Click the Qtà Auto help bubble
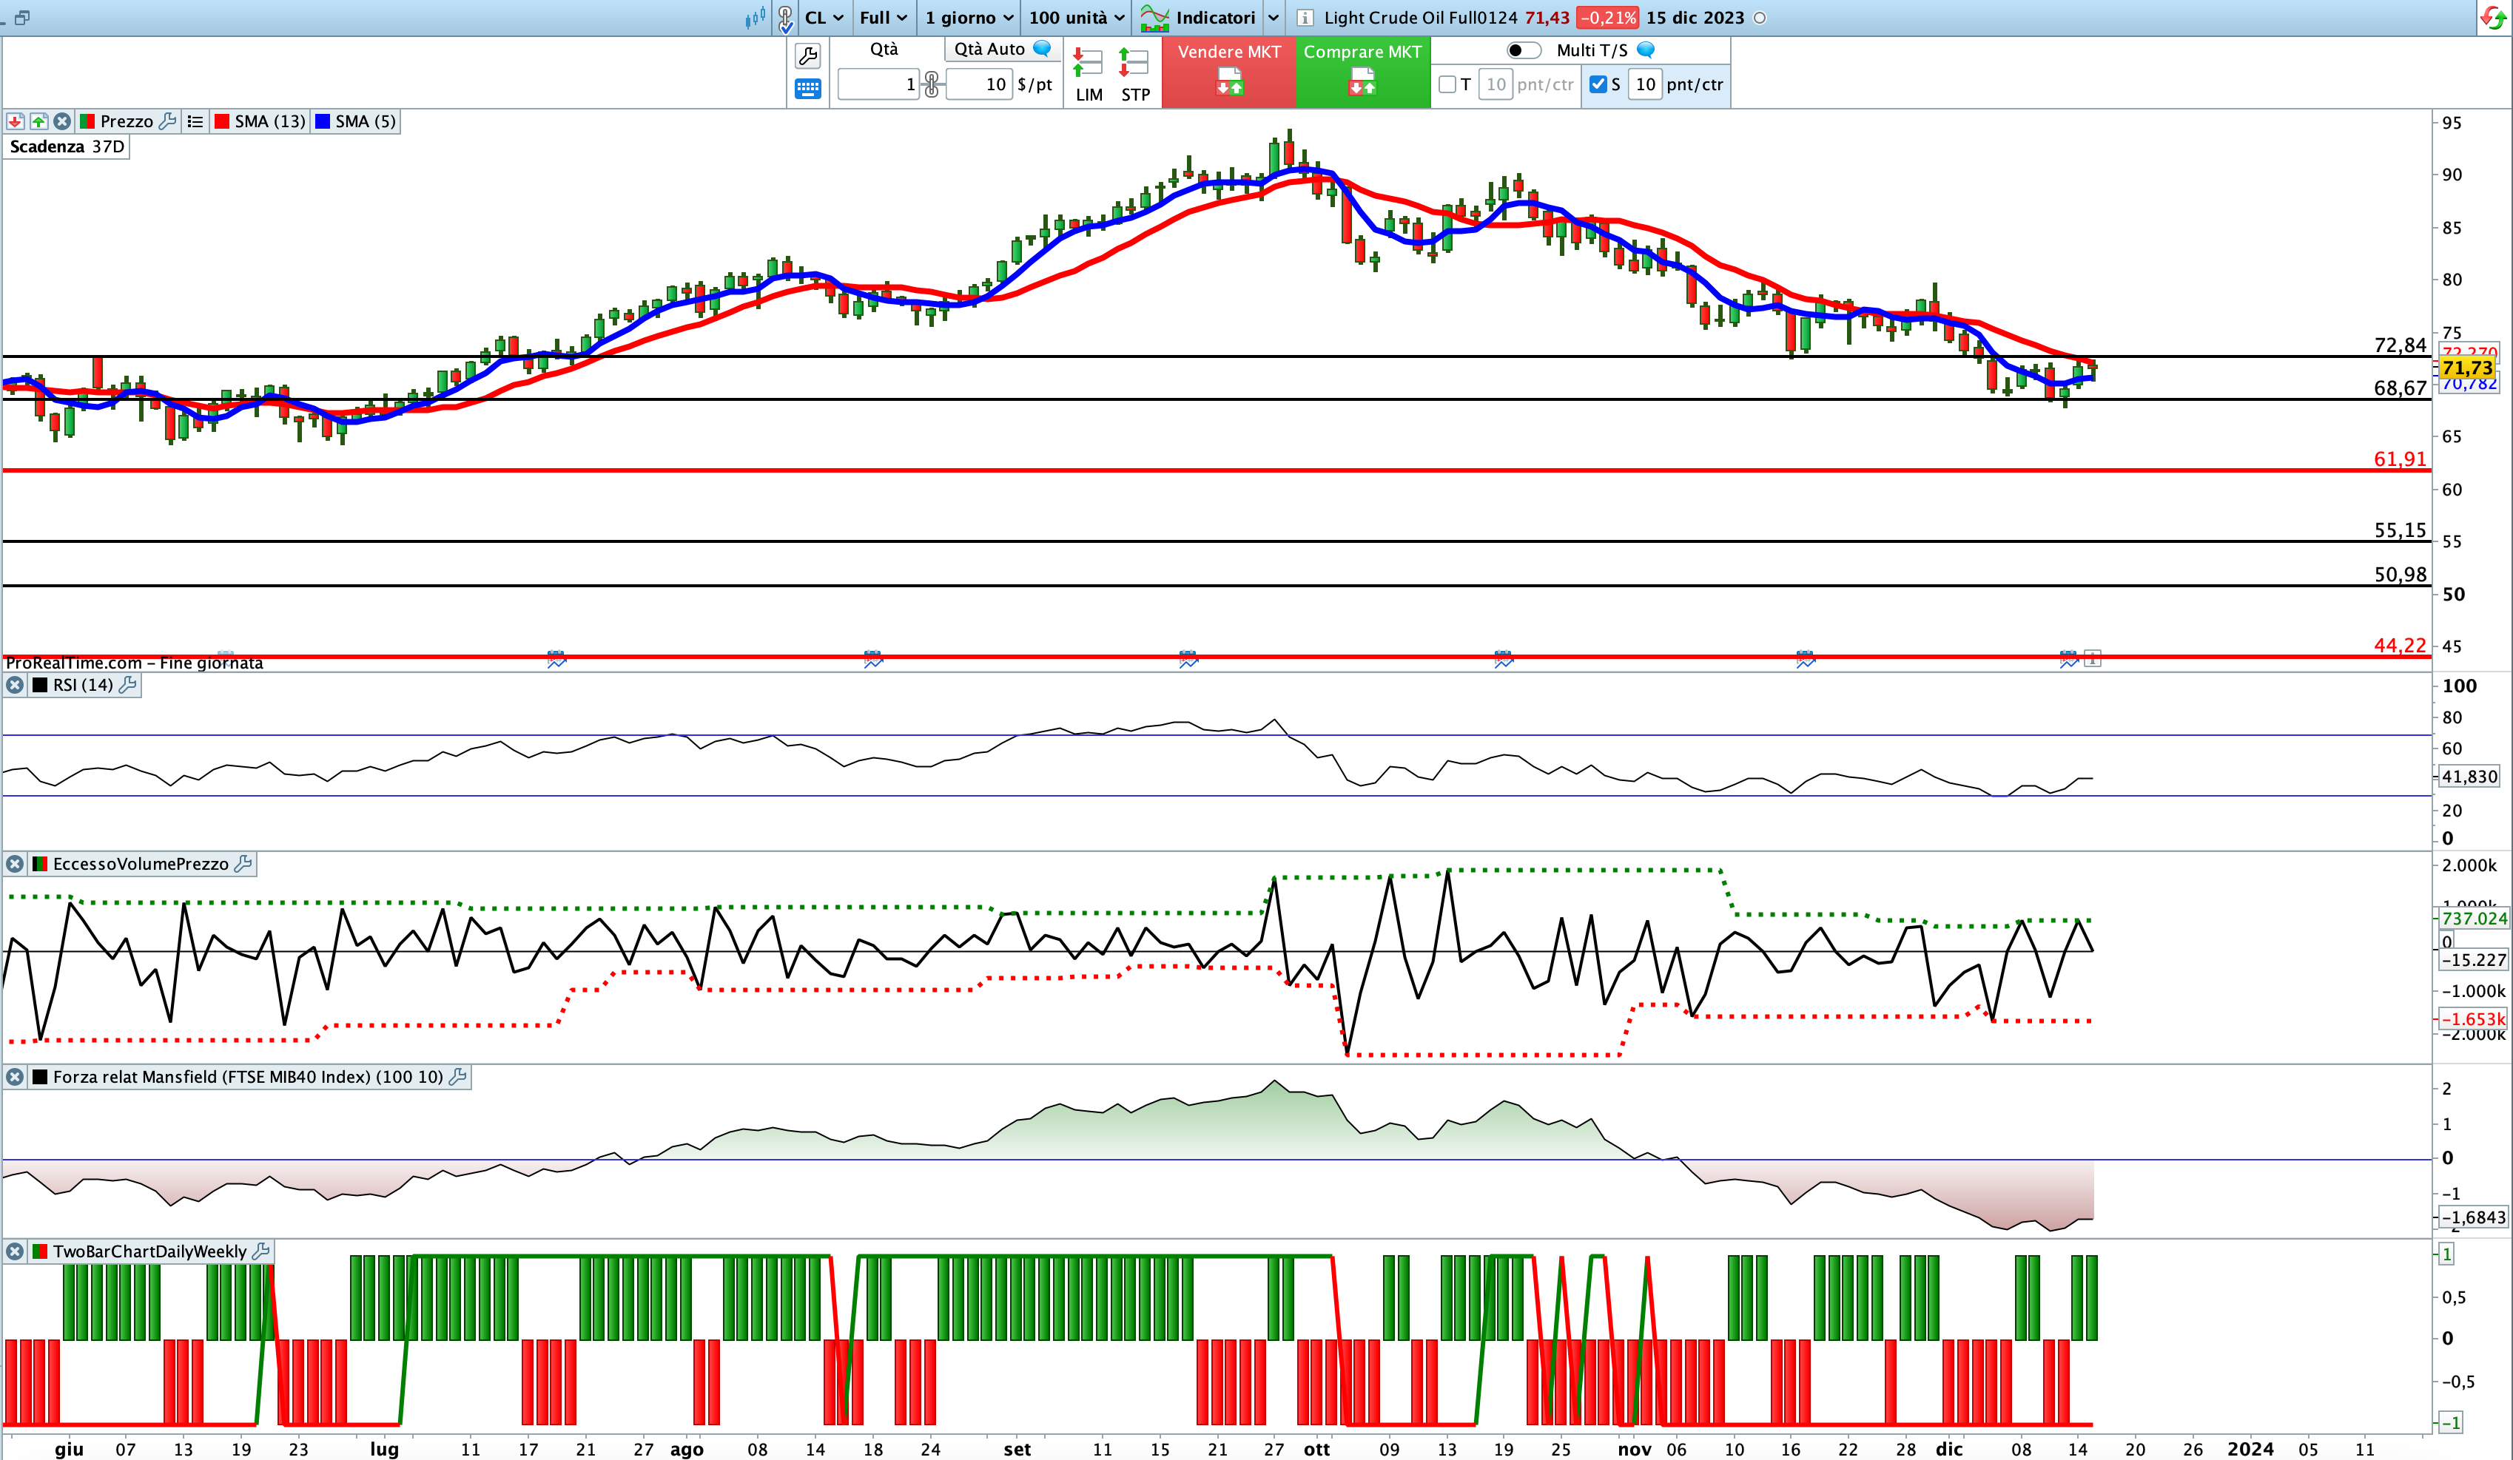The width and height of the screenshot is (2513, 1460). (1042, 49)
